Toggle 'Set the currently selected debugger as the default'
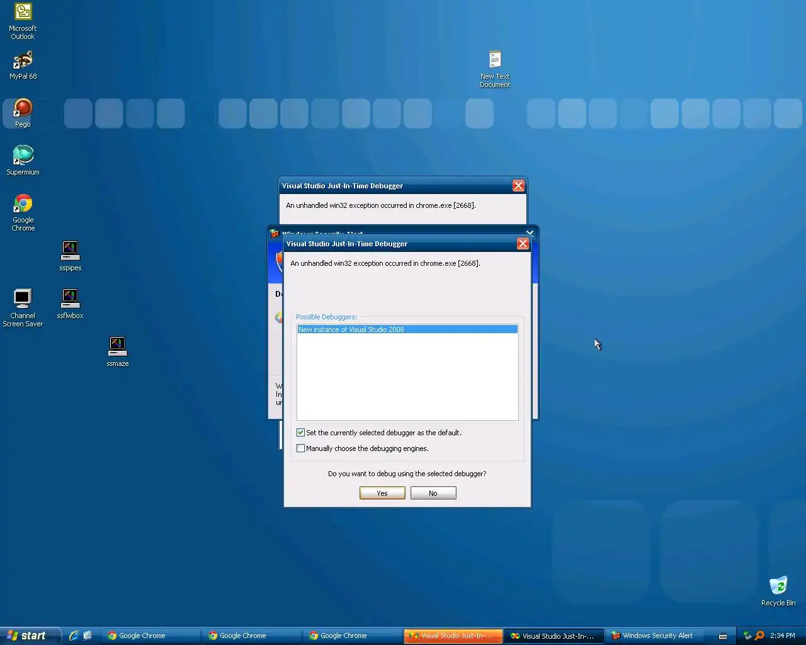Image resolution: width=806 pixels, height=645 pixels. (379, 433)
